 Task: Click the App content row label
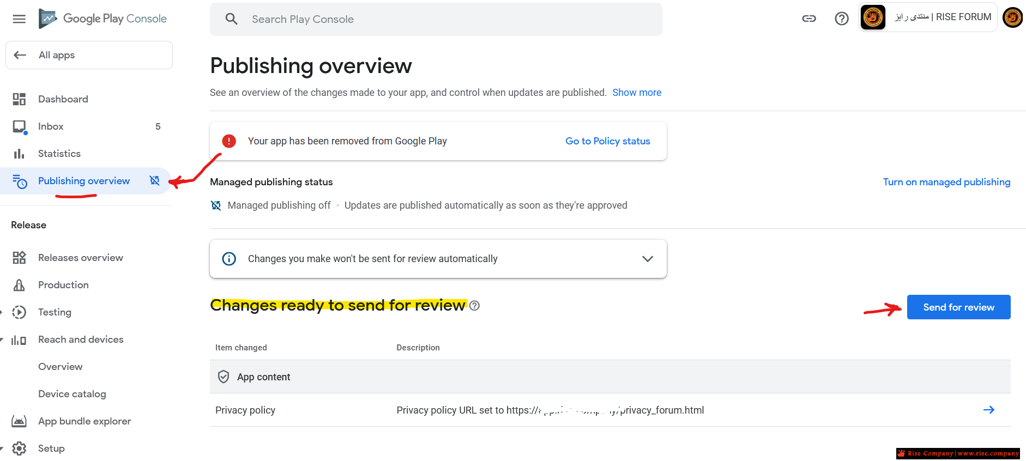click(x=263, y=377)
